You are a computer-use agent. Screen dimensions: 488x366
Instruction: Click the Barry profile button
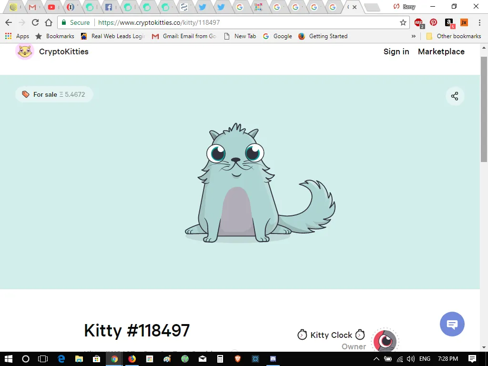click(404, 7)
